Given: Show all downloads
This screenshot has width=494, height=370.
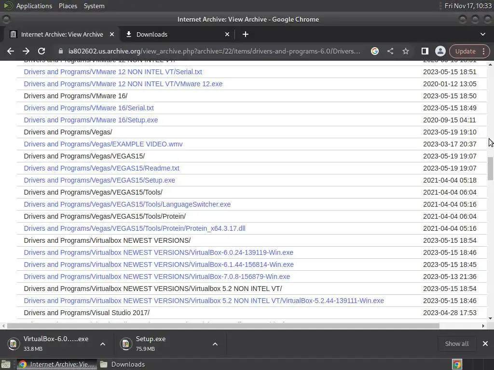Looking at the screenshot, I should click(x=456, y=344).
